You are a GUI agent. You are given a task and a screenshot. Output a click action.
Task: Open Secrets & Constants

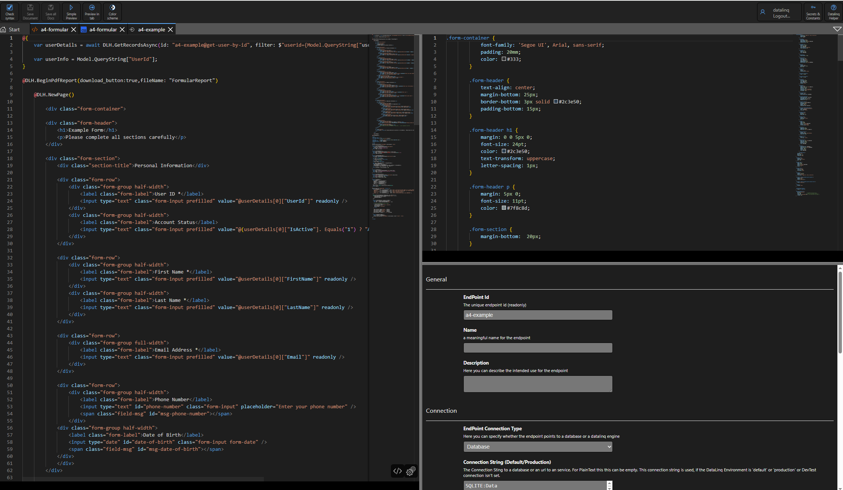pyautogui.click(x=813, y=12)
